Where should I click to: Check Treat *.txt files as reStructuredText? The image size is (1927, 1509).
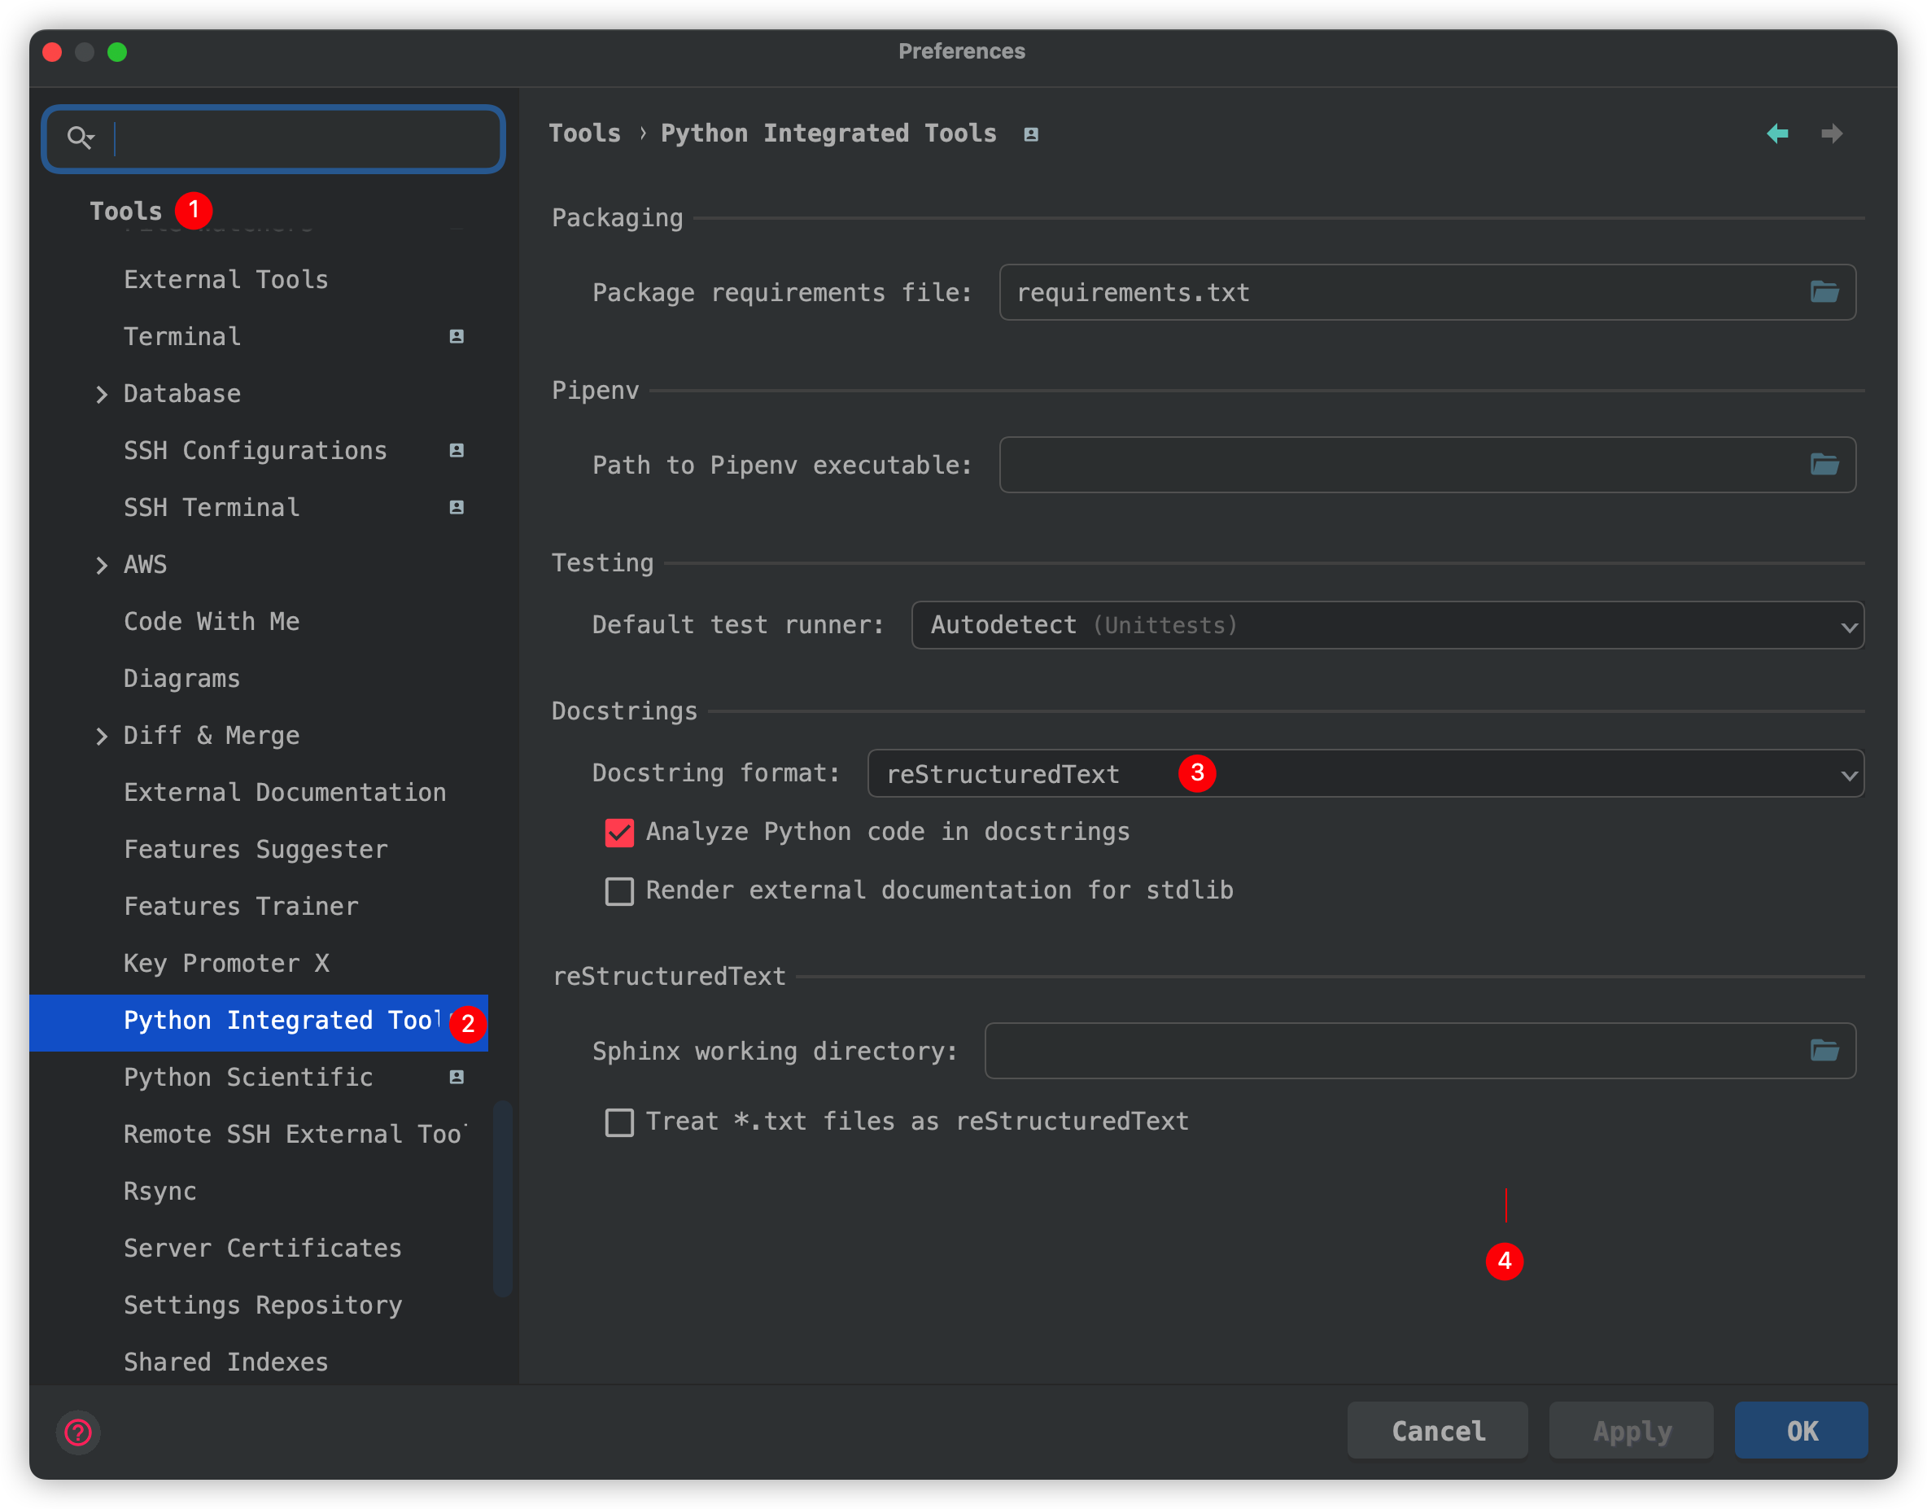click(619, 1122)
